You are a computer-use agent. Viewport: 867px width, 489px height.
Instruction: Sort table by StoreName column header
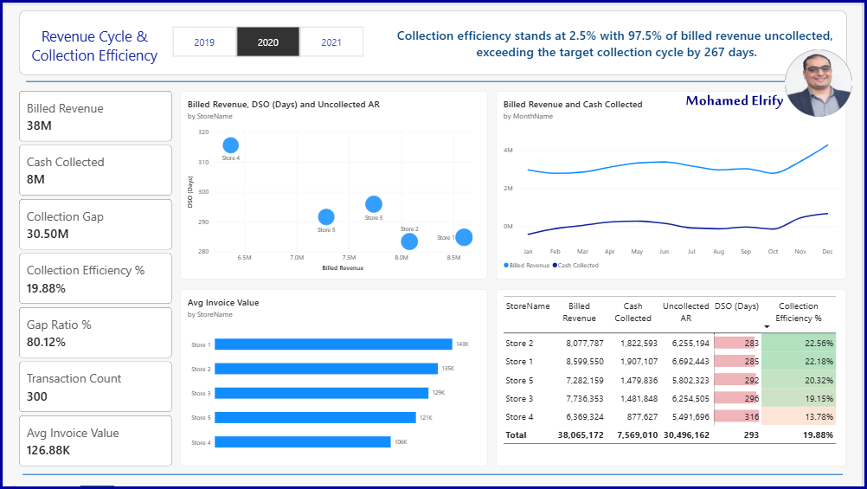point(528,306)
